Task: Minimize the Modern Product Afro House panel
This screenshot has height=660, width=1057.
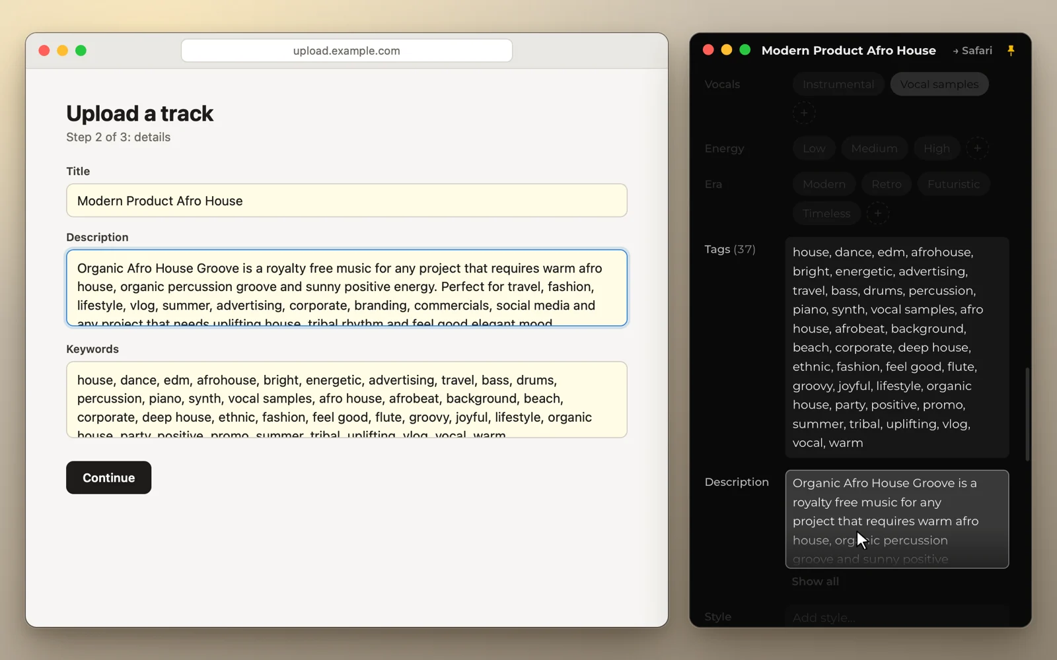Action: click(727, 50)
